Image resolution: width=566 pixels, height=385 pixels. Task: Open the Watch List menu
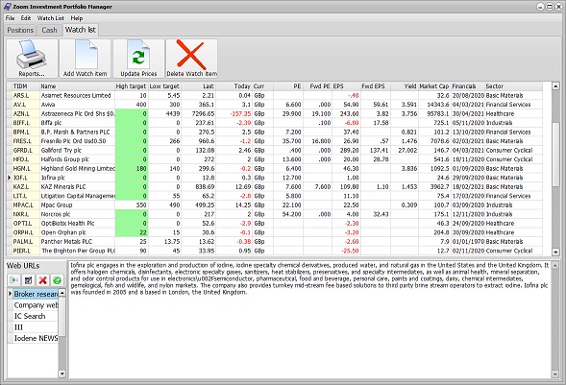coord(51,18)
